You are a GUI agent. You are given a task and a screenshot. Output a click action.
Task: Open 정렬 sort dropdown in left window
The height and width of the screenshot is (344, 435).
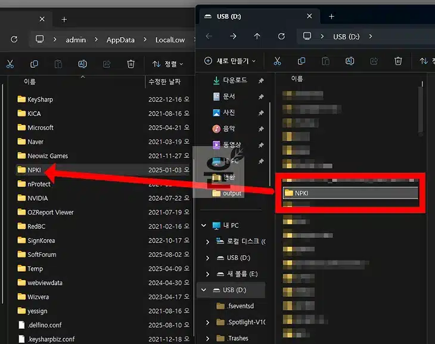(x=167, y=64)
